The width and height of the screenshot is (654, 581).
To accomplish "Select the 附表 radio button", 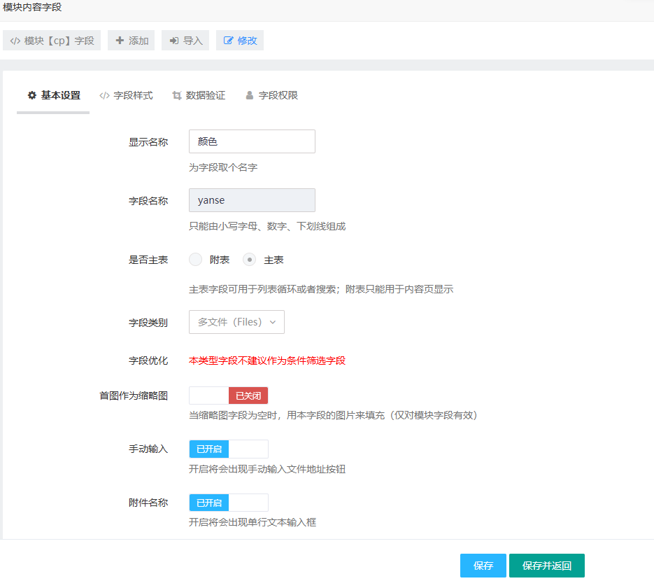I will (196, 260).
